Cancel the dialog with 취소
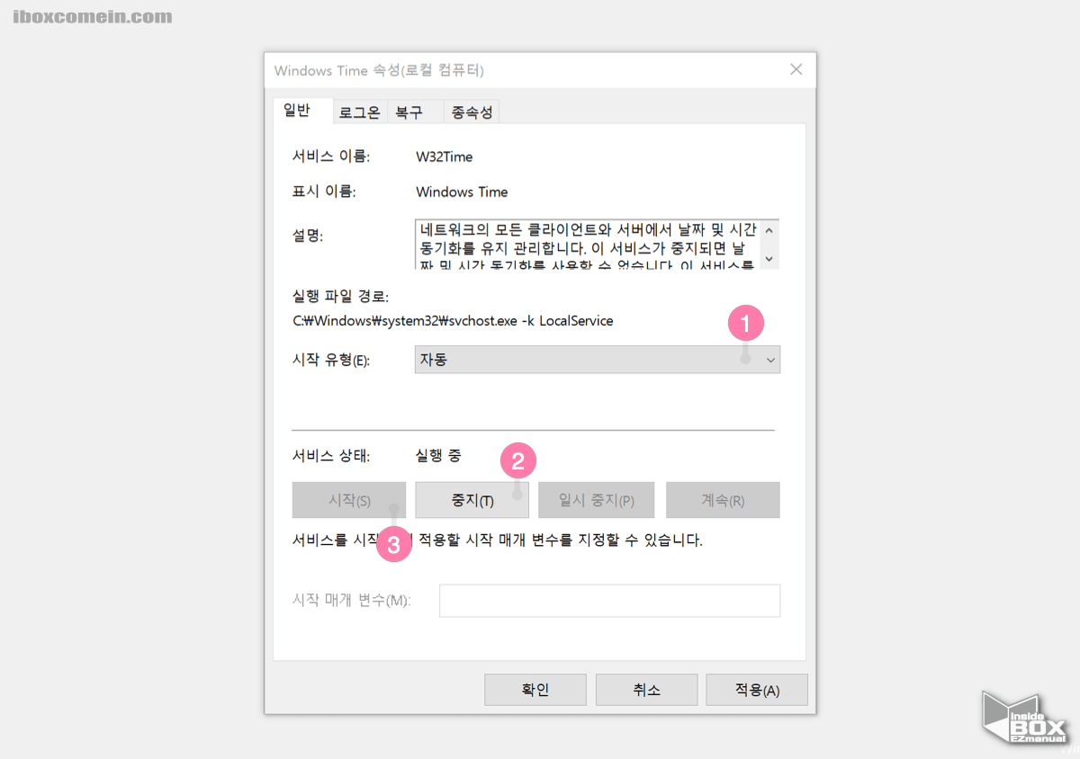This screenshot has width=1080, height=759. tap(646, 690)
